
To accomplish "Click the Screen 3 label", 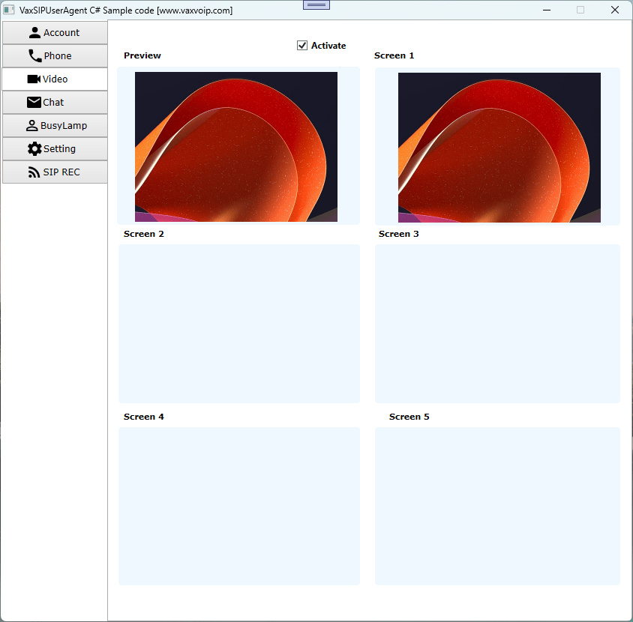I will coord(398,234).
